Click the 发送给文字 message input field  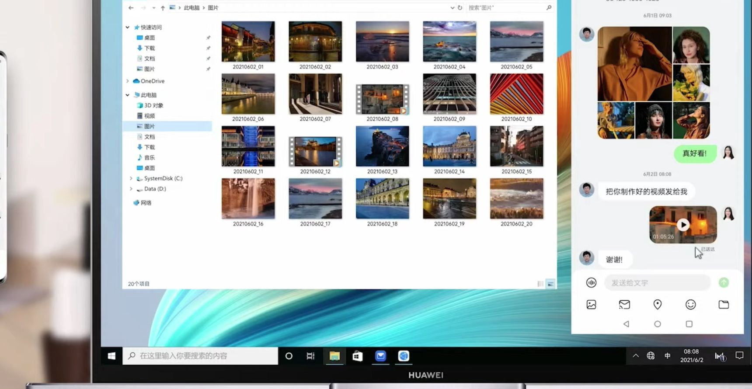point(657,283)
